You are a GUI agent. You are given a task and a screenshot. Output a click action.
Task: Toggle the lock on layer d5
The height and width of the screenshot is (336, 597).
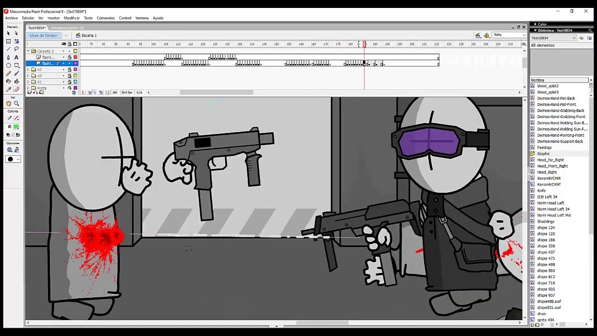click(x=69, y=76)
